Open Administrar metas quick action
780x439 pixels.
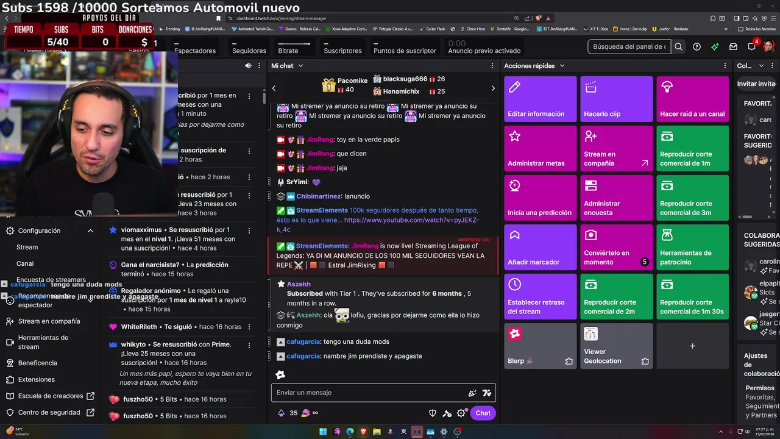541,148
